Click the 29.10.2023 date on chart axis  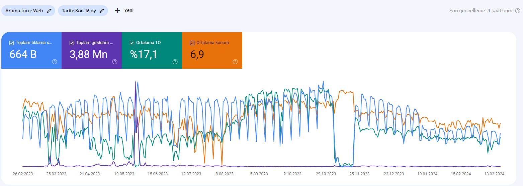tap(326, 174)
